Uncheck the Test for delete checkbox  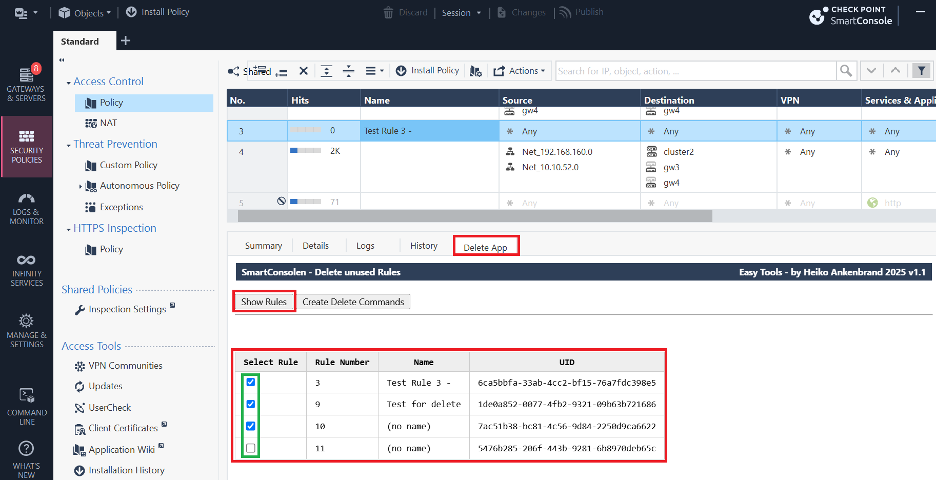point(251,404)
